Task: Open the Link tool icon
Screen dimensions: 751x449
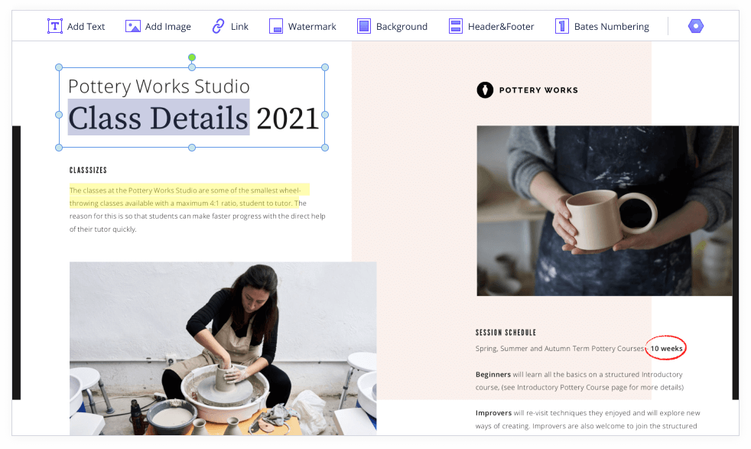Action: point(218,26)
